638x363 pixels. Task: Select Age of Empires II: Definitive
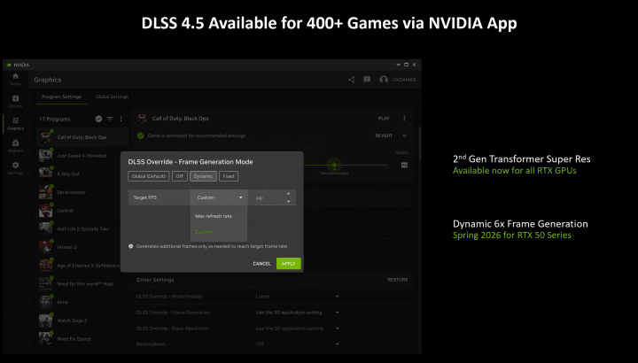click(82, 266)
